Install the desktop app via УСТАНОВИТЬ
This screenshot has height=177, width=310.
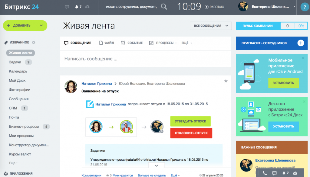pyautogui.click(x=283, y=126)
